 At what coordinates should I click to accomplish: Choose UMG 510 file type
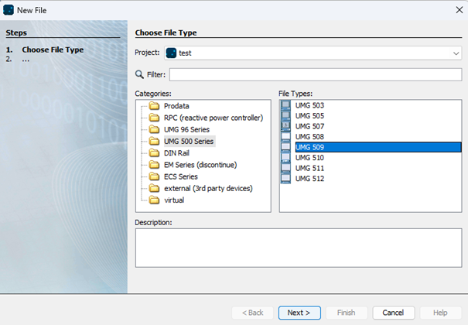point(309,158)
